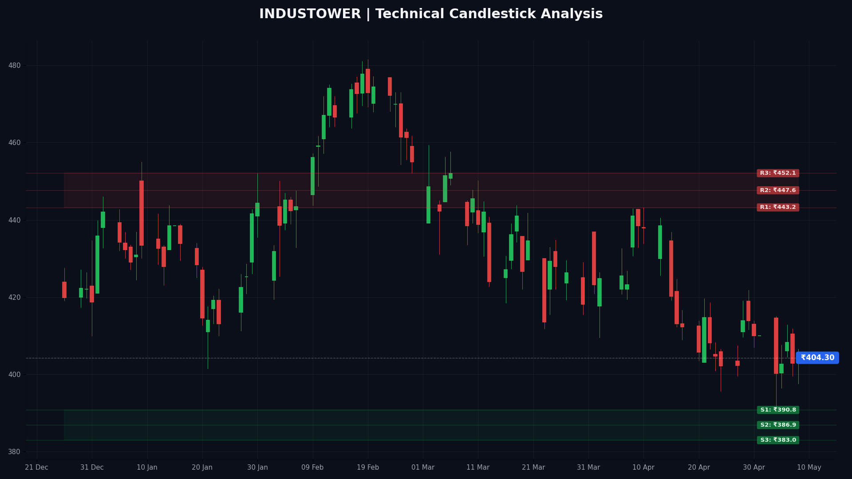Click the 31 Mar date label

588,467
